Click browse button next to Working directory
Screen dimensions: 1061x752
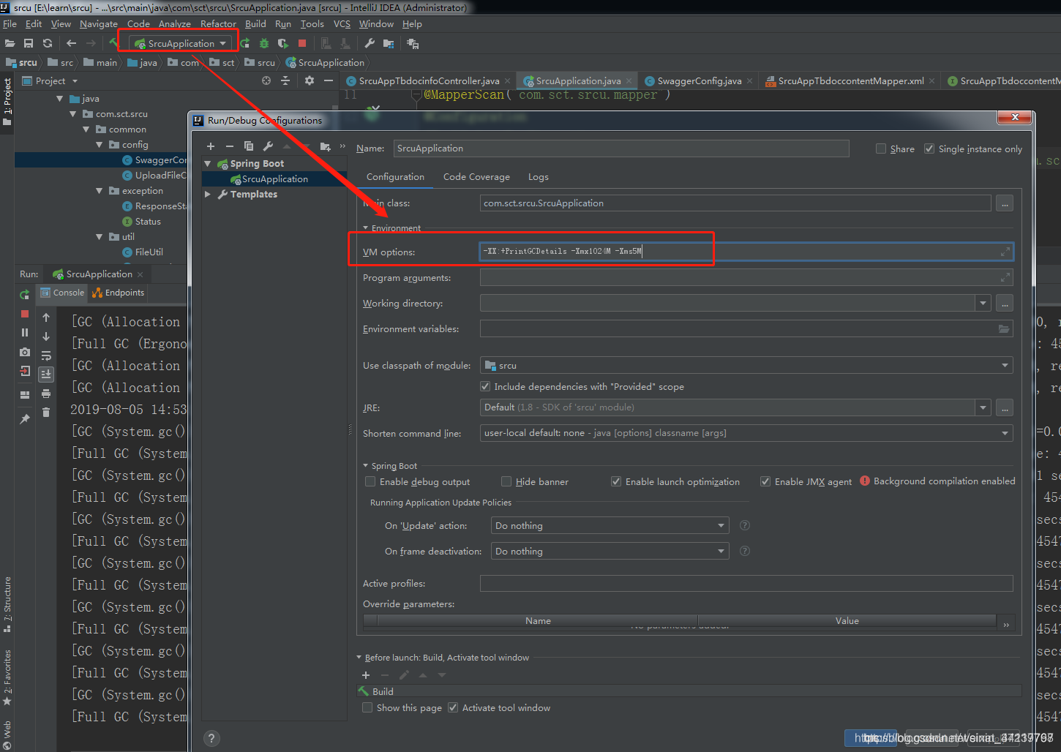coord(1005,303)
